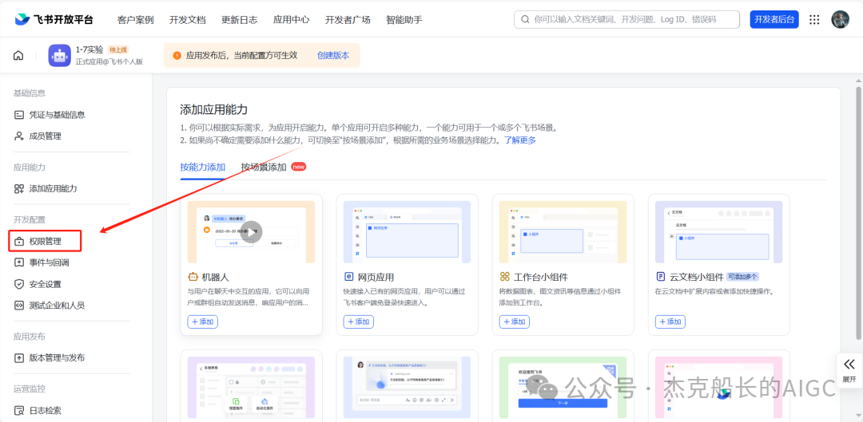Add the 网页应用 capability

click(x=358, y=321)
